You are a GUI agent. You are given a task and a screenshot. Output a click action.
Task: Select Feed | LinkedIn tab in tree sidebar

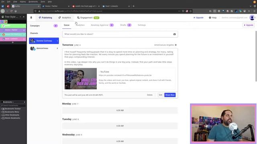[13, 39]
